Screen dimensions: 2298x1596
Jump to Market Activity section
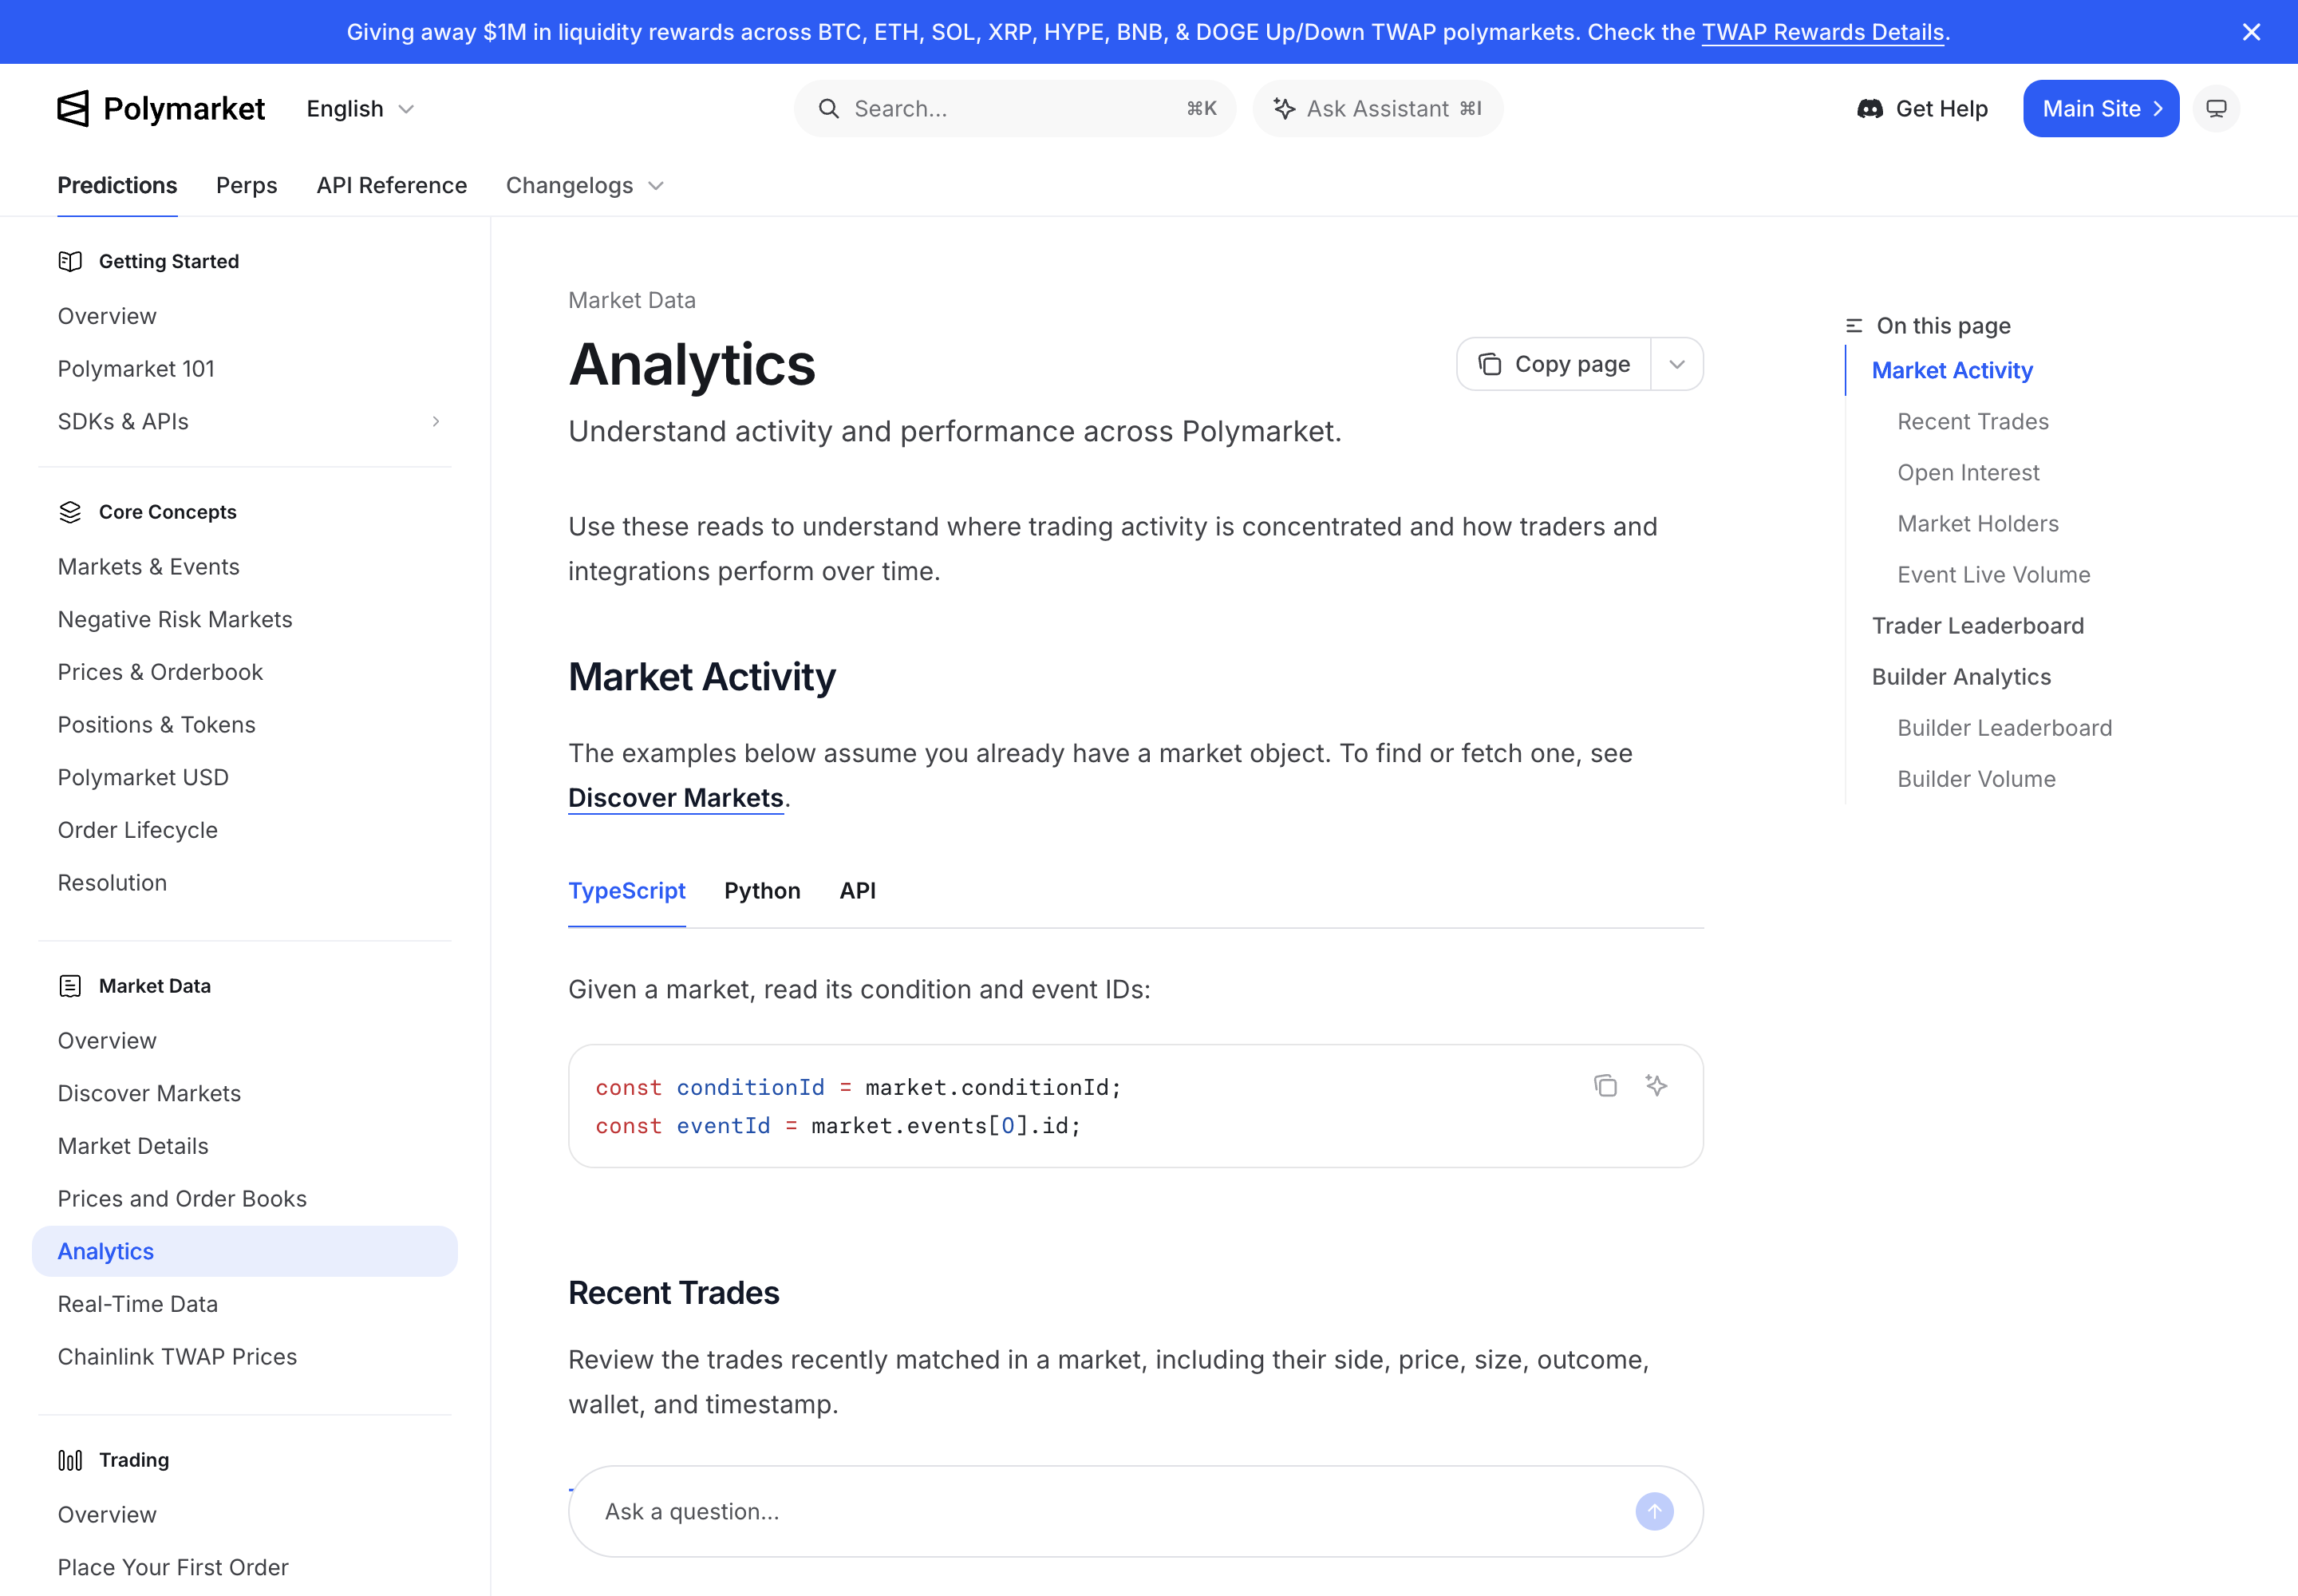coord(1952,371)
